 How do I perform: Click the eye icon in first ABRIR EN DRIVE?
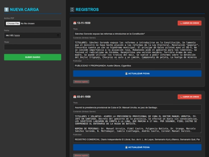click(181, 23)
